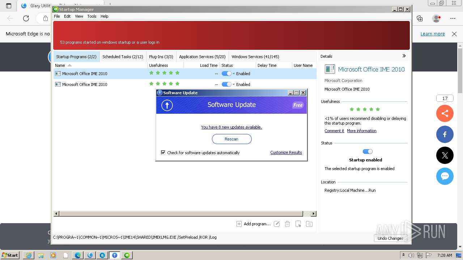
Task: Click the Add program… button text
Action: 257,224
